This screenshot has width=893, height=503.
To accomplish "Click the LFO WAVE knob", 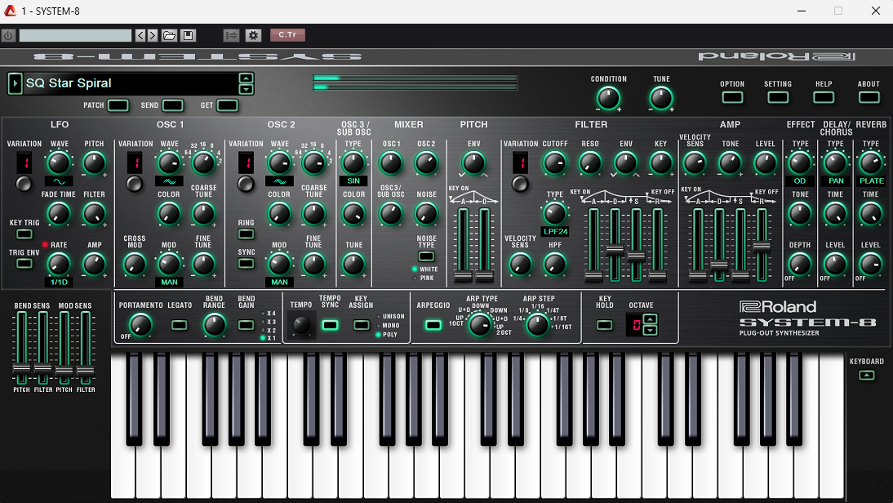I will [59, 163].
